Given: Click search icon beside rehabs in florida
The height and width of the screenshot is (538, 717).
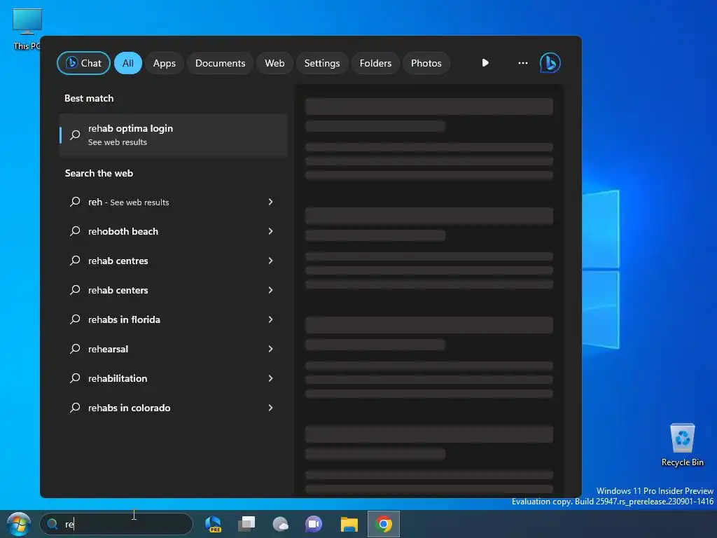Looking at the screenshot, I should point(75,319).
